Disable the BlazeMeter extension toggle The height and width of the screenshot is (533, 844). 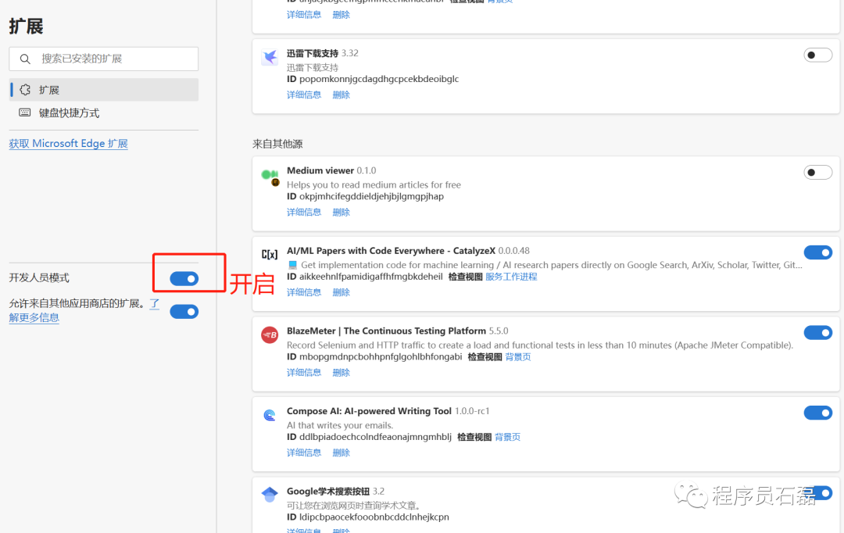817,333
